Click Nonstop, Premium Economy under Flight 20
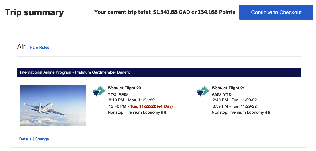The width and height of the screenshot is (316, 151). click(137, 112)
